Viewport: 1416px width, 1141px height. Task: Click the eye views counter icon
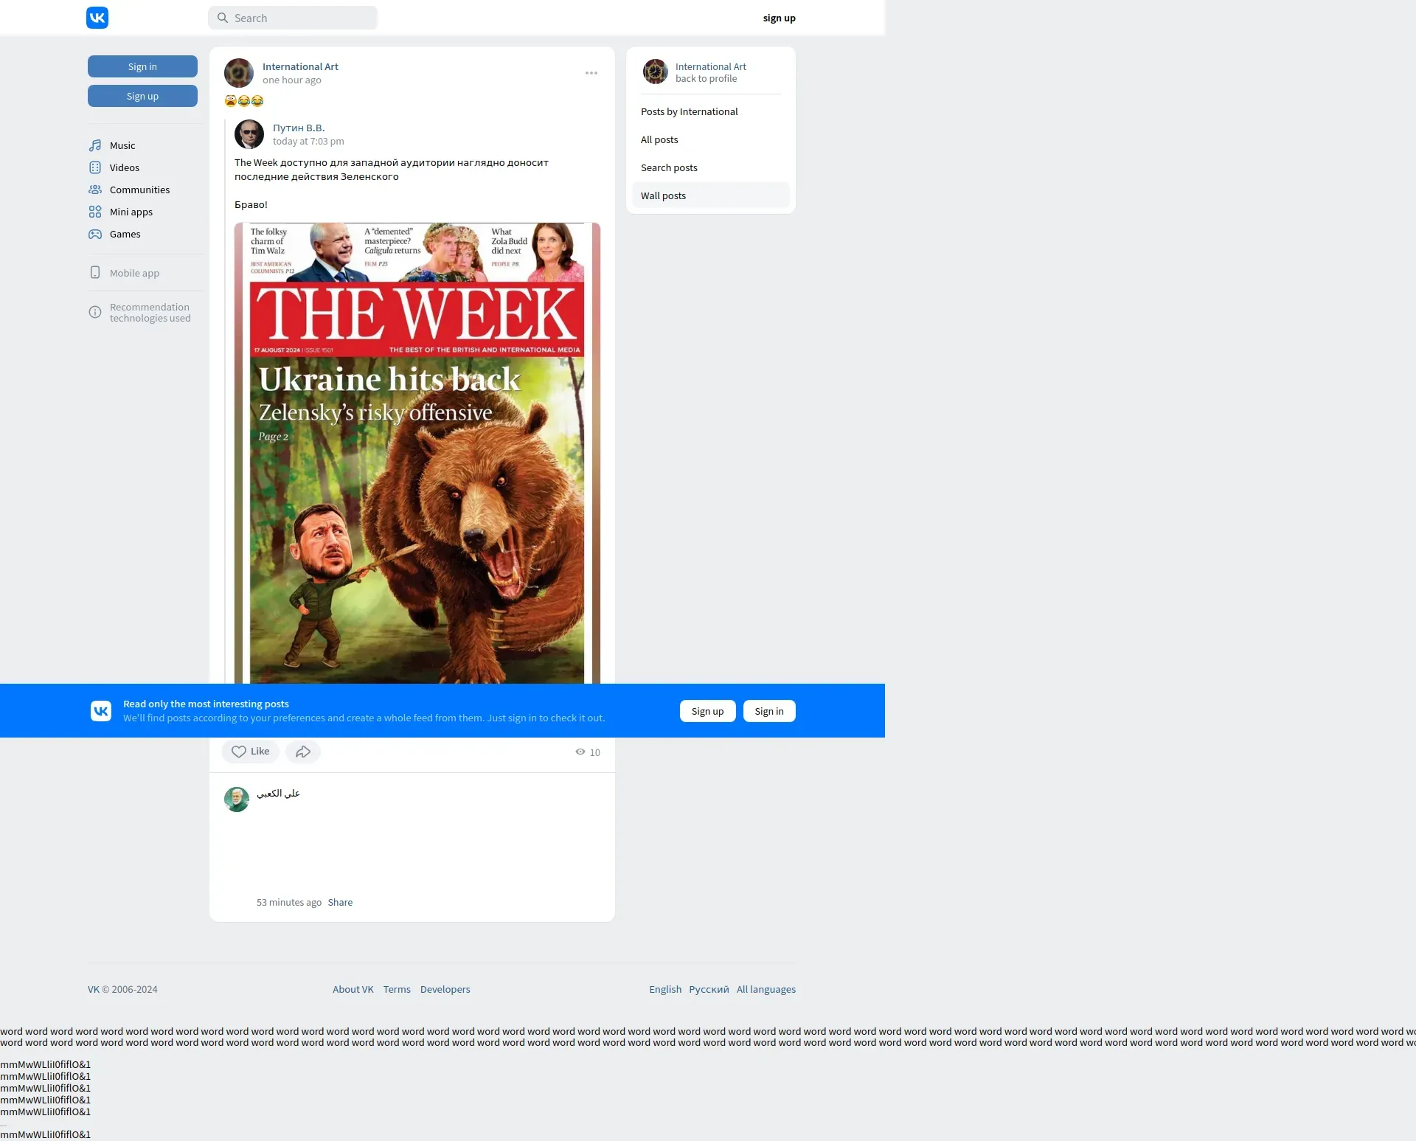tap(580, 752)
